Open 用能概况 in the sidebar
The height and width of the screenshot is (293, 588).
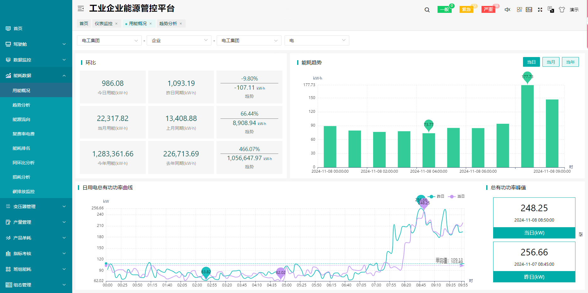36,91
